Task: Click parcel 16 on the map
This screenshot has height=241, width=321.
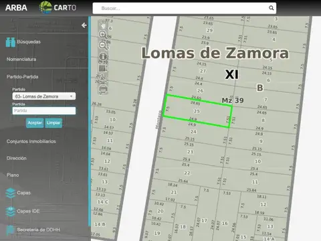Action: pos(225,223)
